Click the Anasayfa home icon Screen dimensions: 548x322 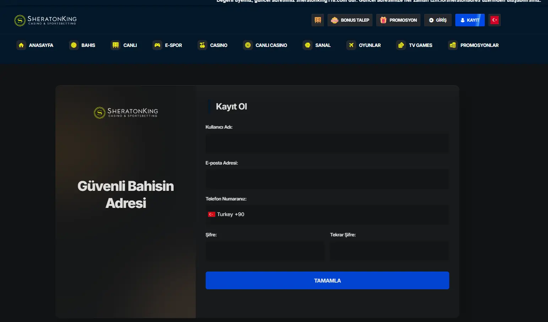pyautogui.click(x=21, y=45)
